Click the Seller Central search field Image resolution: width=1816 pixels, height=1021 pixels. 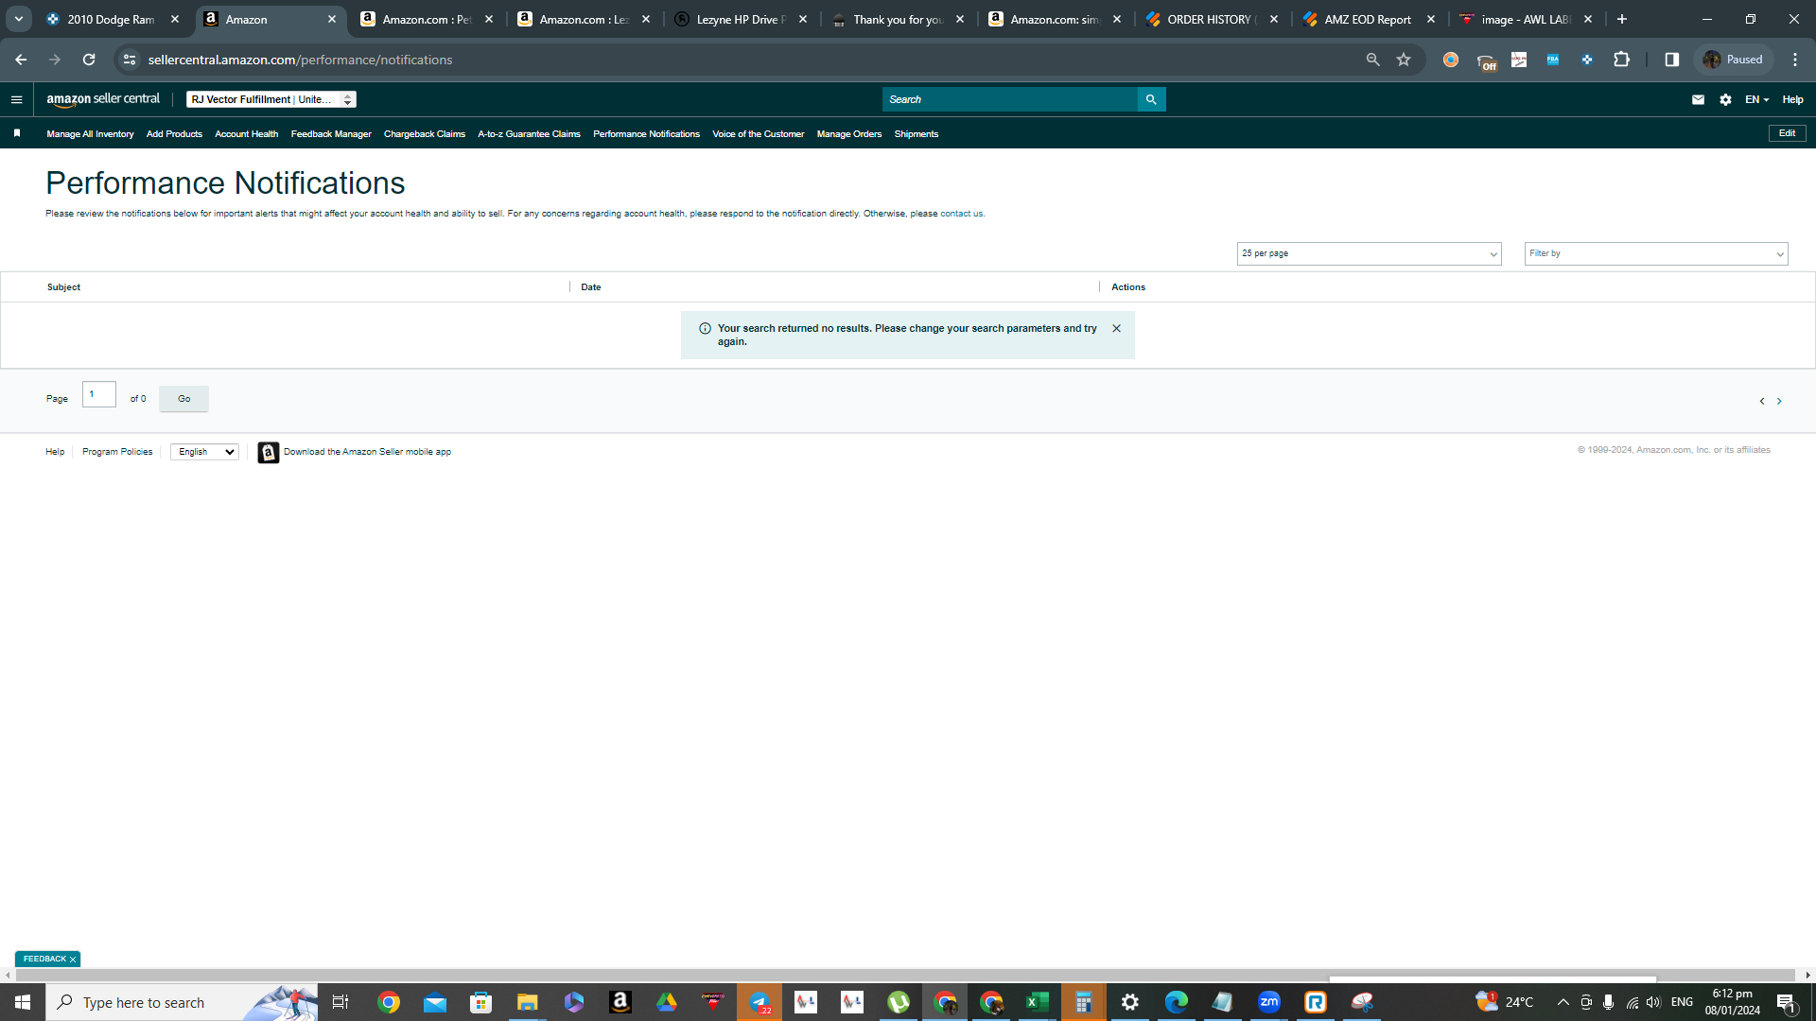pyautogui.click(x=1009, y=99)
